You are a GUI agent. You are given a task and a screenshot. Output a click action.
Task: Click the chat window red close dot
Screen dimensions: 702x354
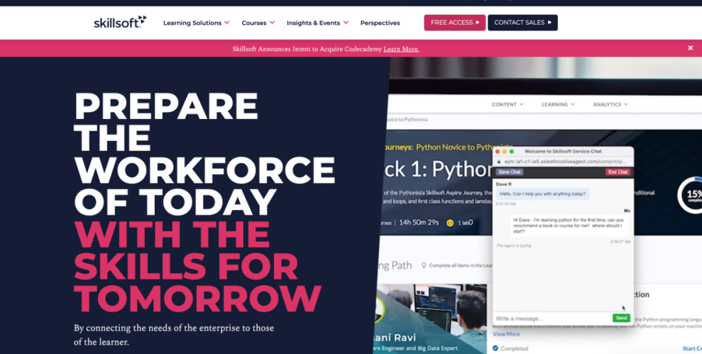[497, 152]
